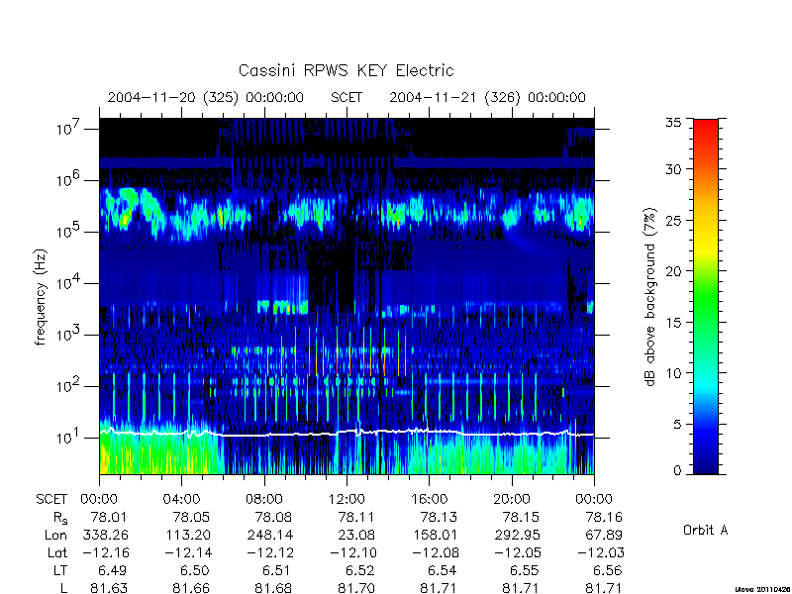Click the longitude value '292.95'
The height and width of the screenshot is (594, 792).
tap(517, 535)
